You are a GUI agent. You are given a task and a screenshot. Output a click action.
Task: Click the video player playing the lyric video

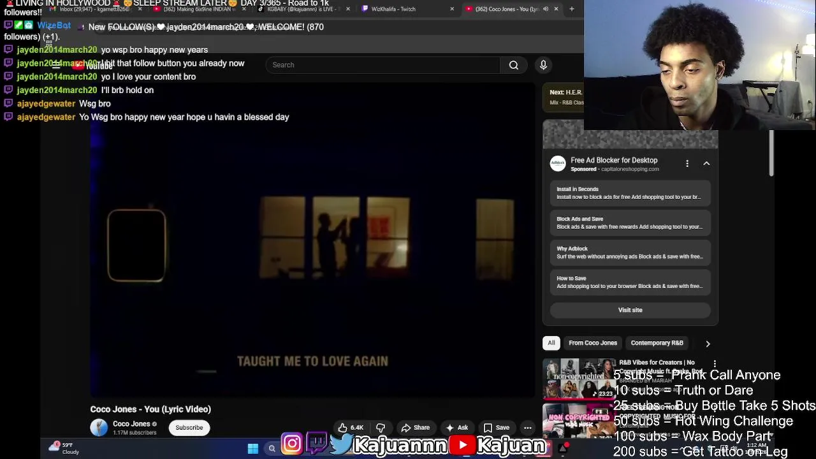312,239
